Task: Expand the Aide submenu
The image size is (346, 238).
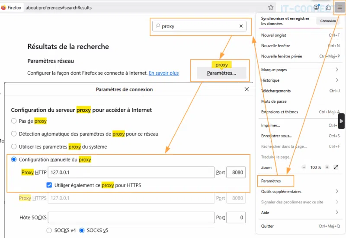Action: click(300, 213)
